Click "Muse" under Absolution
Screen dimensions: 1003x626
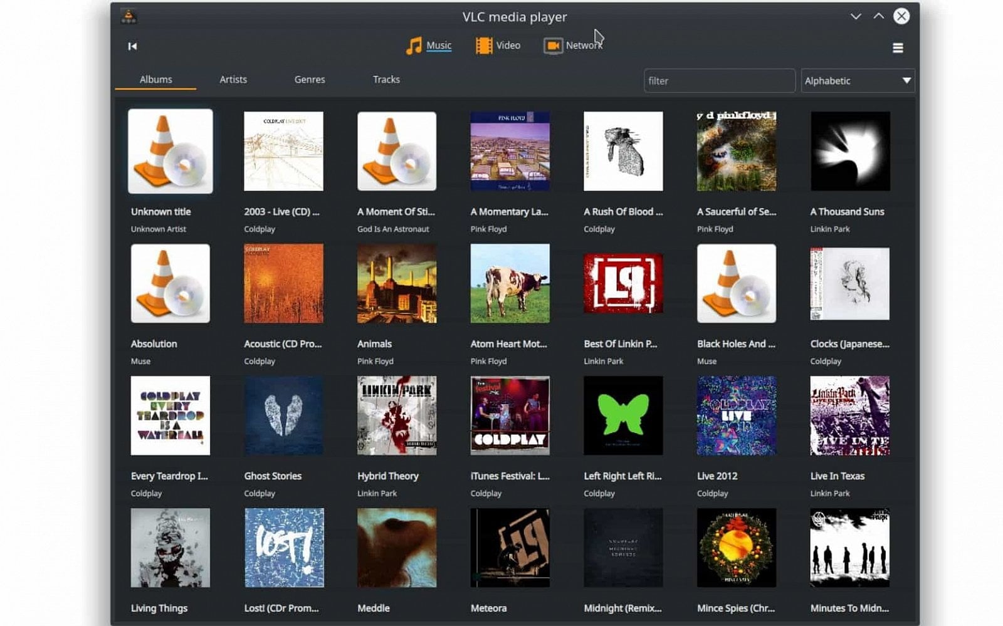140,362
